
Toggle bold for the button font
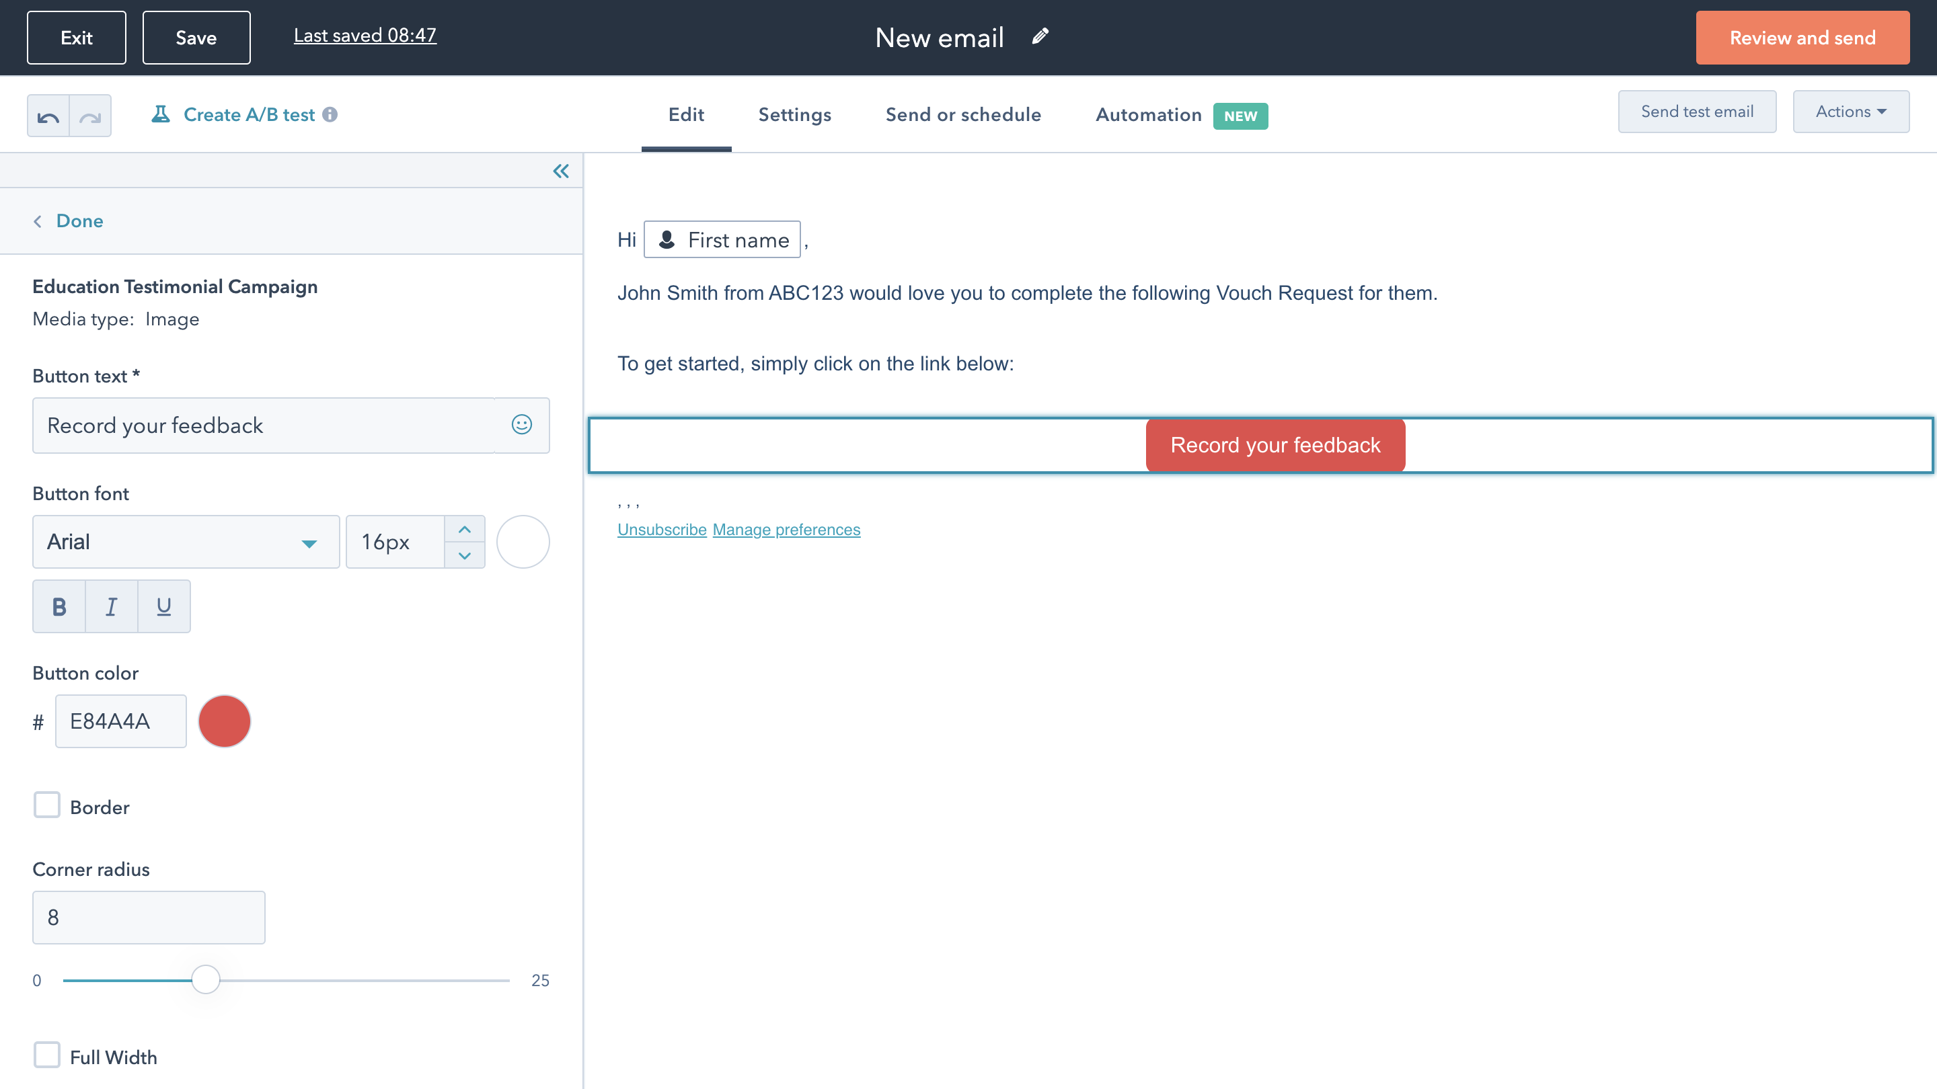[58, 606]
